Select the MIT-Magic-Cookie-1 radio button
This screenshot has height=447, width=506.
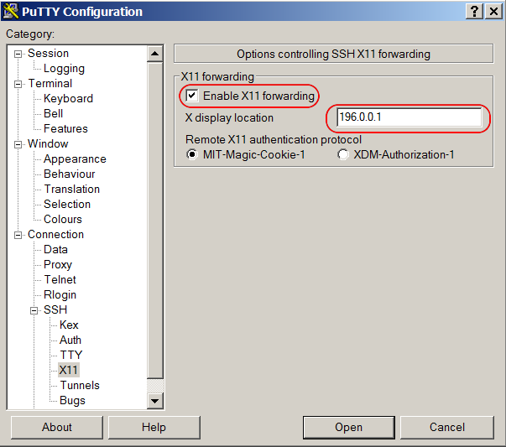click(192, 154)
